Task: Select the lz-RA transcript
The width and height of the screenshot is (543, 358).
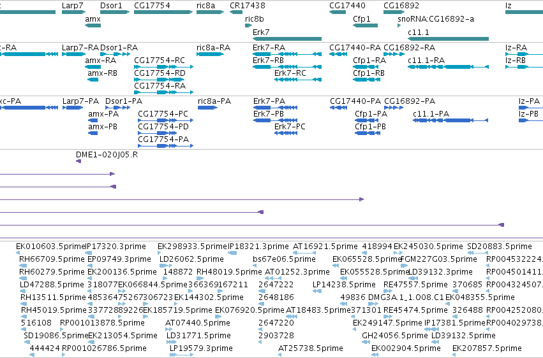Action: click(524, 54)
